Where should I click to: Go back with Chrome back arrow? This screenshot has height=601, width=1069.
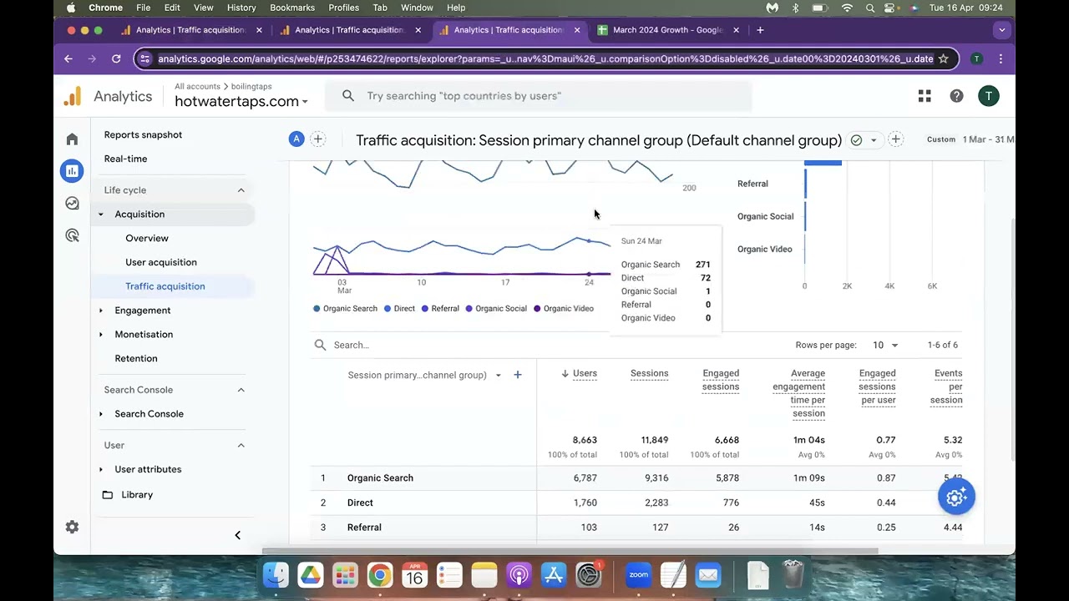[x=68, y=58]
